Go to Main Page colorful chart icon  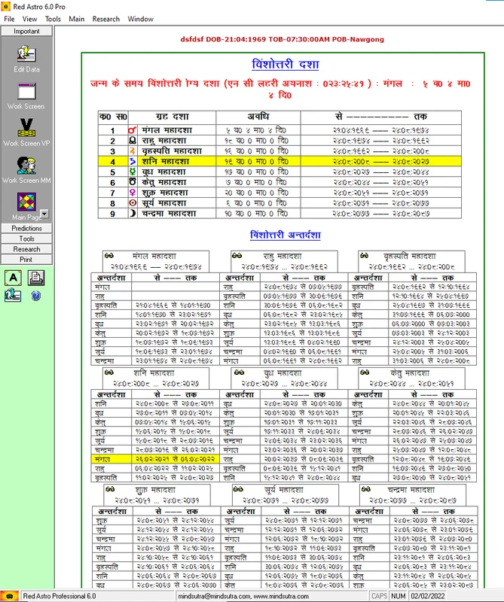26,202
